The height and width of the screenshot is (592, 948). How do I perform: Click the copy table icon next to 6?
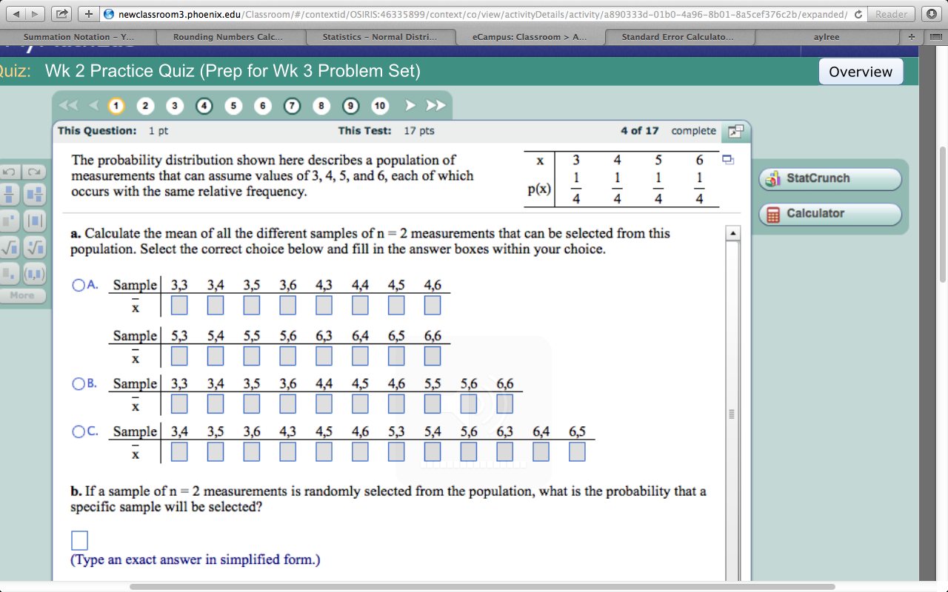tap(727, 159)
